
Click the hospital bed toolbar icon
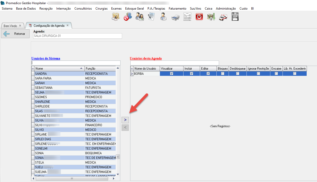pos(175,17)
